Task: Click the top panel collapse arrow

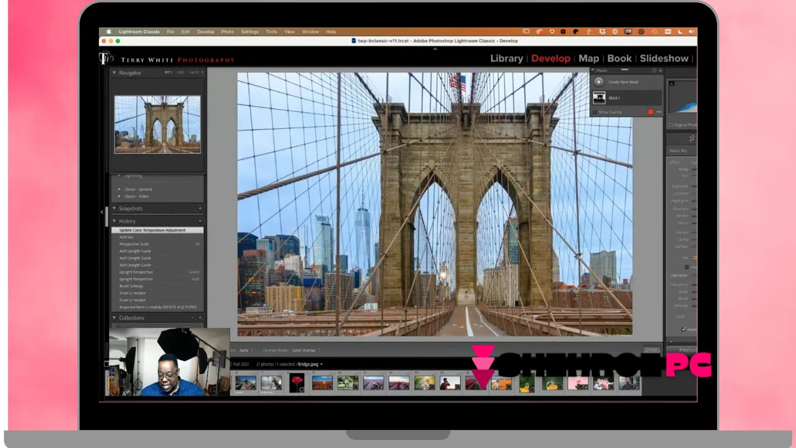Action: coord(435,48)
